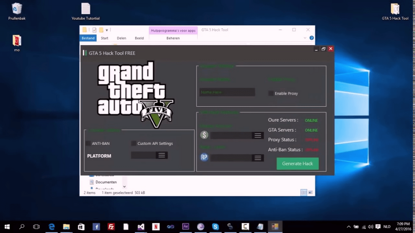Click the new folder icon in Explorer title bar
Screen dimensions: 415x233
101,30
